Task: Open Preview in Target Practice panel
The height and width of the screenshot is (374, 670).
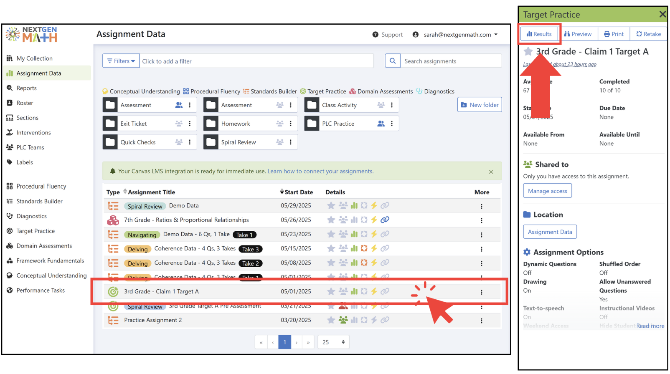Action: tap(578, 34)
